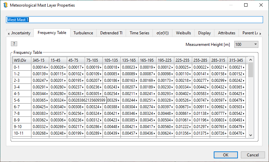
Task: Open the Measurement Height dropdown
Action: tap(246, 45)
